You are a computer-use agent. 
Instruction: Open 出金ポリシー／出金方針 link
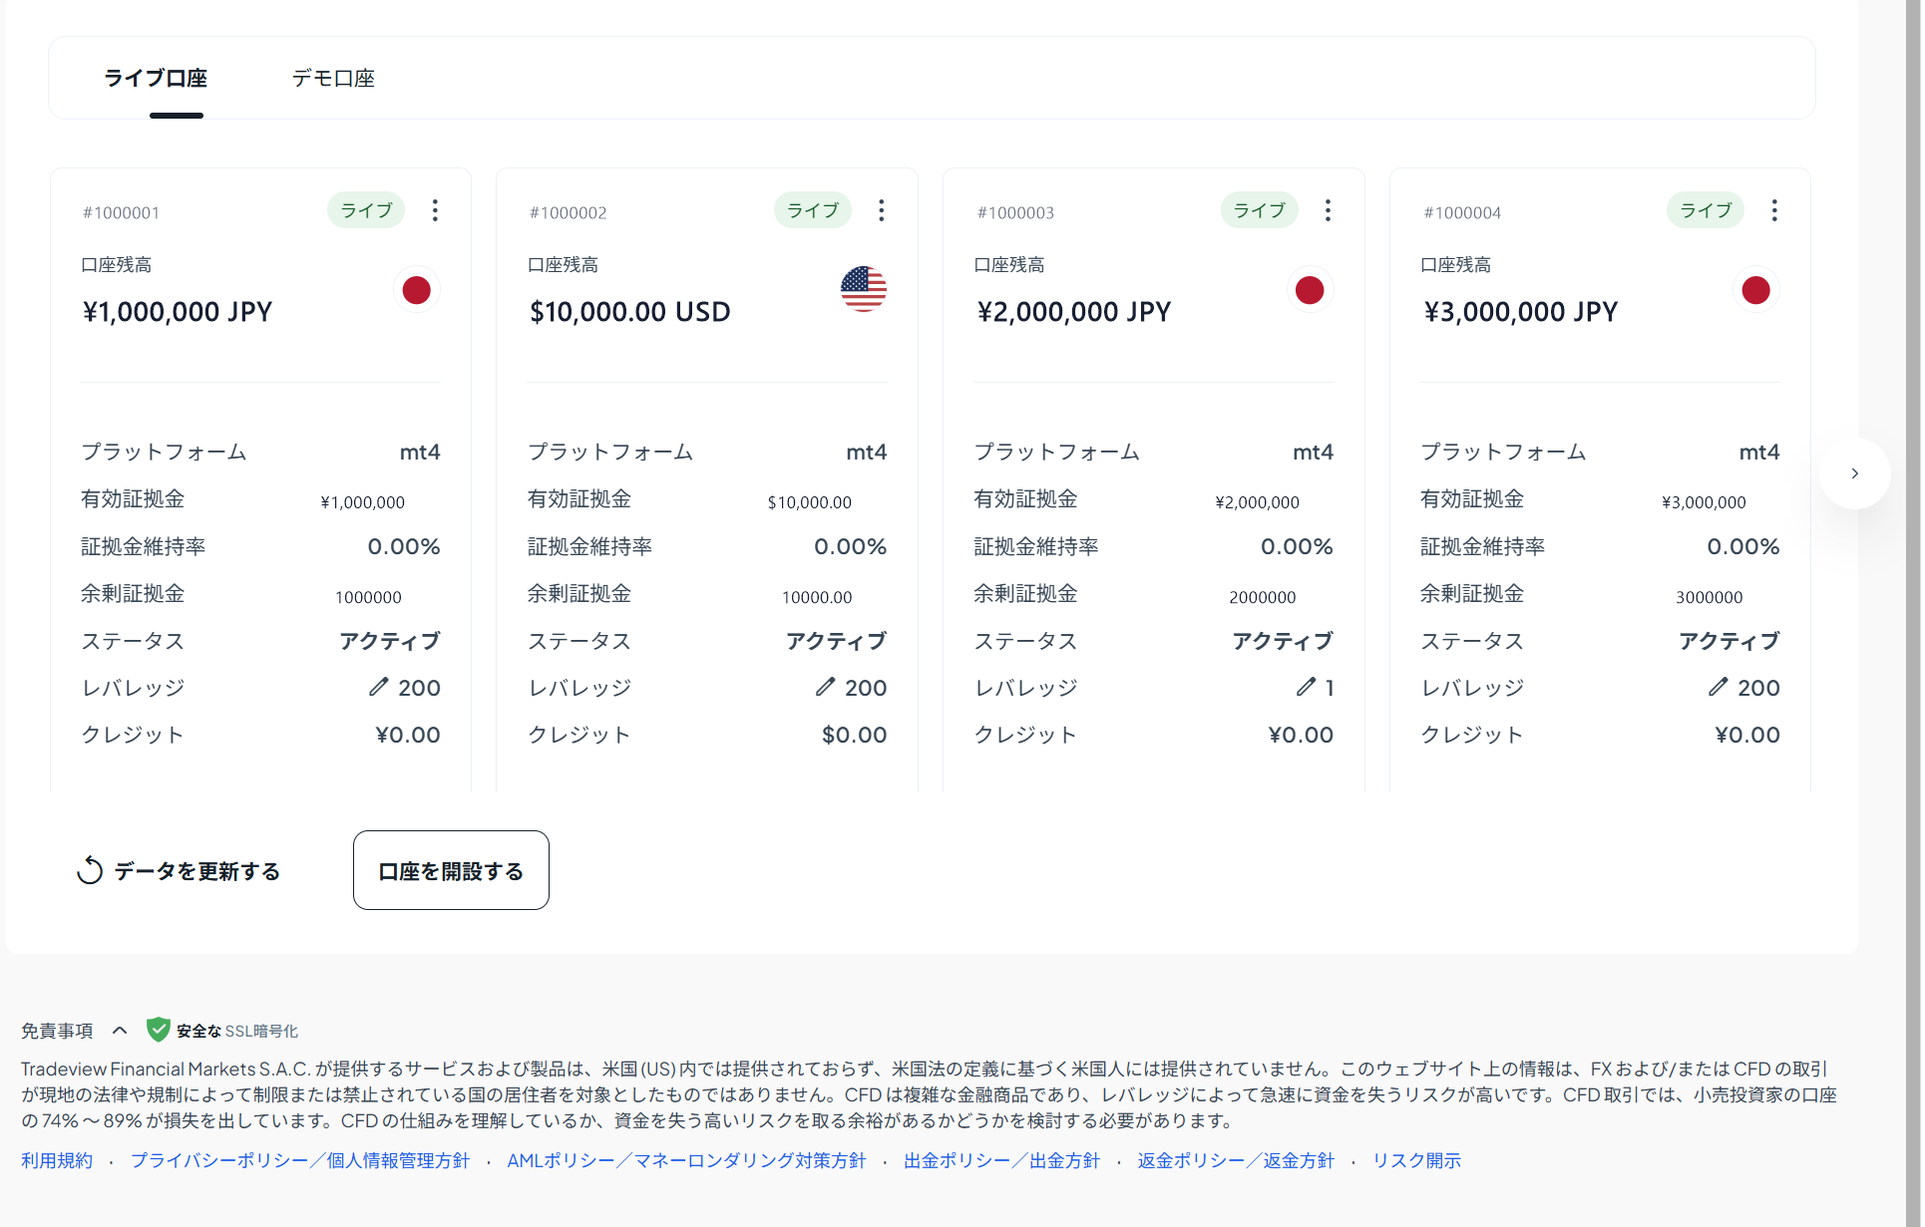[x=1001, y=1160]
